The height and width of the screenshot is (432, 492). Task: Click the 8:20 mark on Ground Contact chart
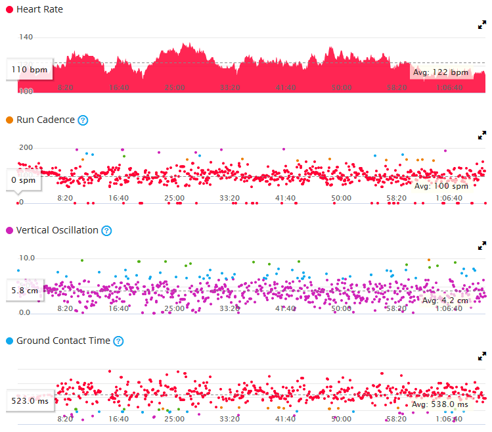pos(65,419)
